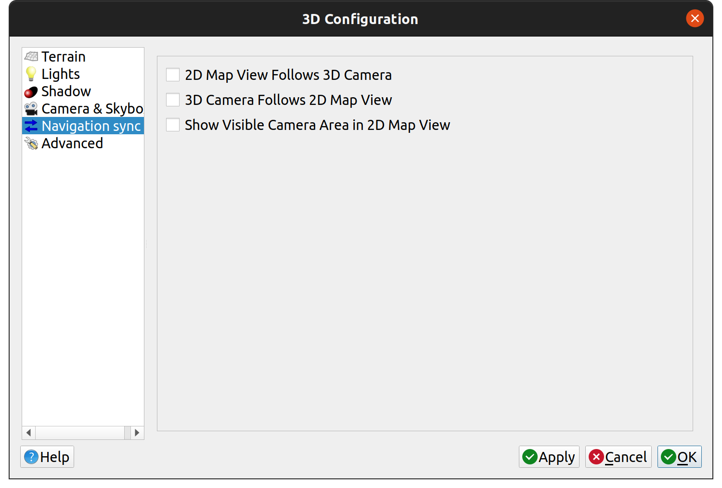Select the Shadow page label
The image size is (722, 488).
(66, 91)
